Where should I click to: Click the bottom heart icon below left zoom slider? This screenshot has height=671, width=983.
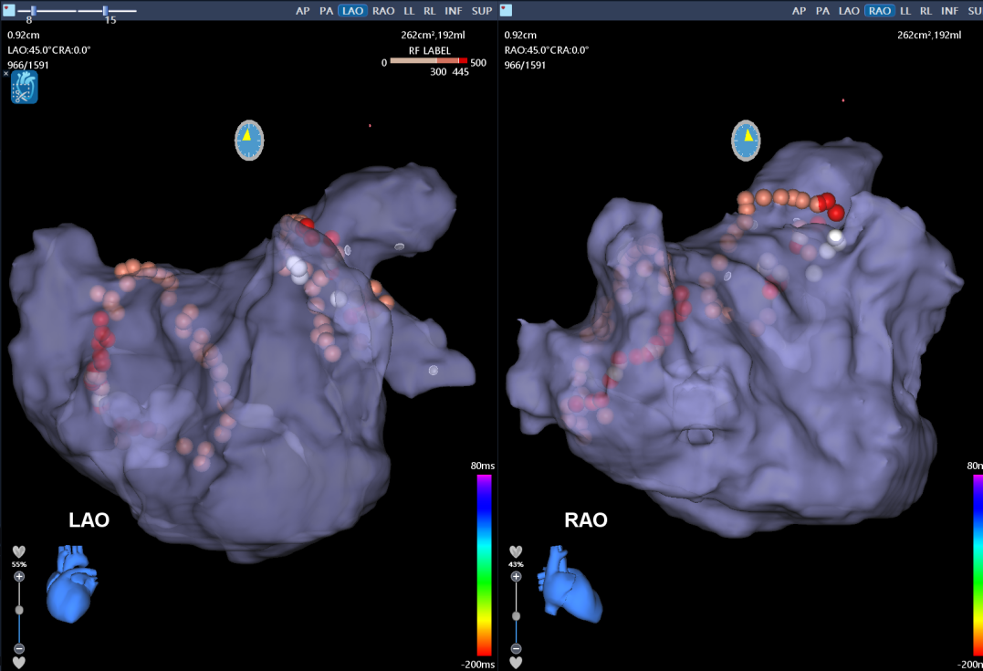point(19,662)
